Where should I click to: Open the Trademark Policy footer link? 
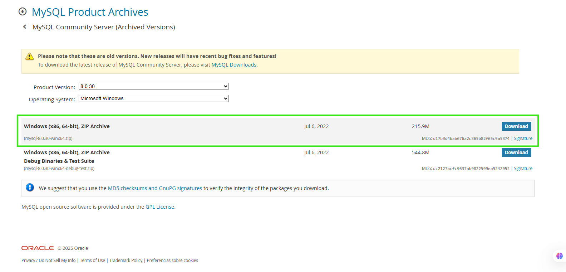tap(126, 261)
